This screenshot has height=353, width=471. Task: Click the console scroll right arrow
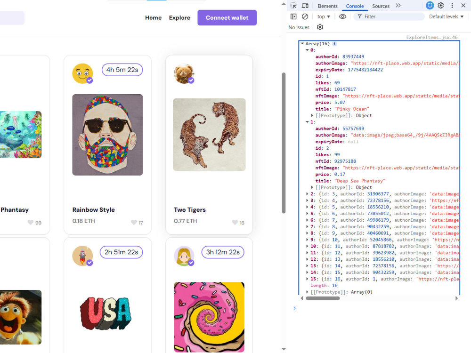click(x=456, y=298)
